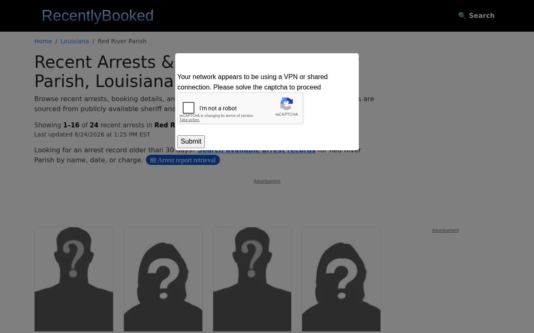
Task: Click the Last updated 8/24/2026 timestamp
Action: [92, 134]
